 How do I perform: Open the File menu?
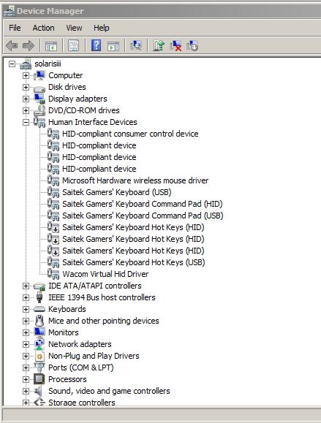point(15,28)
